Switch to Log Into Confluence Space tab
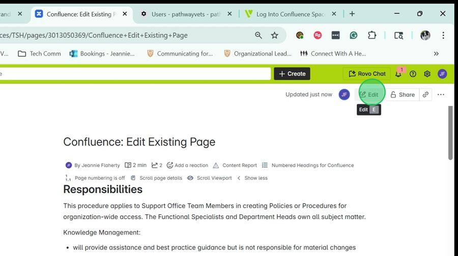The height and width of the screenshot is (256, 458). click(290, 14)
